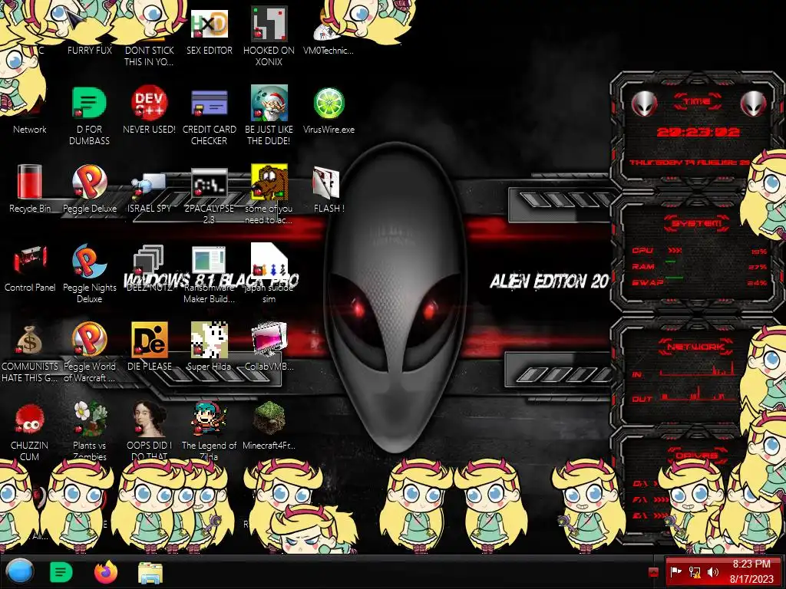
Task: Click the SWAP usage bar in gadget
Action: 674,277
